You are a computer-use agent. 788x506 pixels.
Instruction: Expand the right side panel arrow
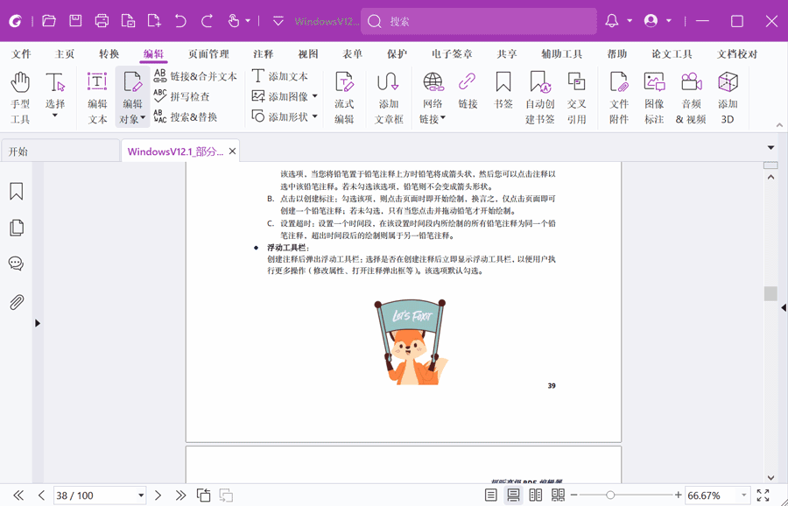coord(784,307)
